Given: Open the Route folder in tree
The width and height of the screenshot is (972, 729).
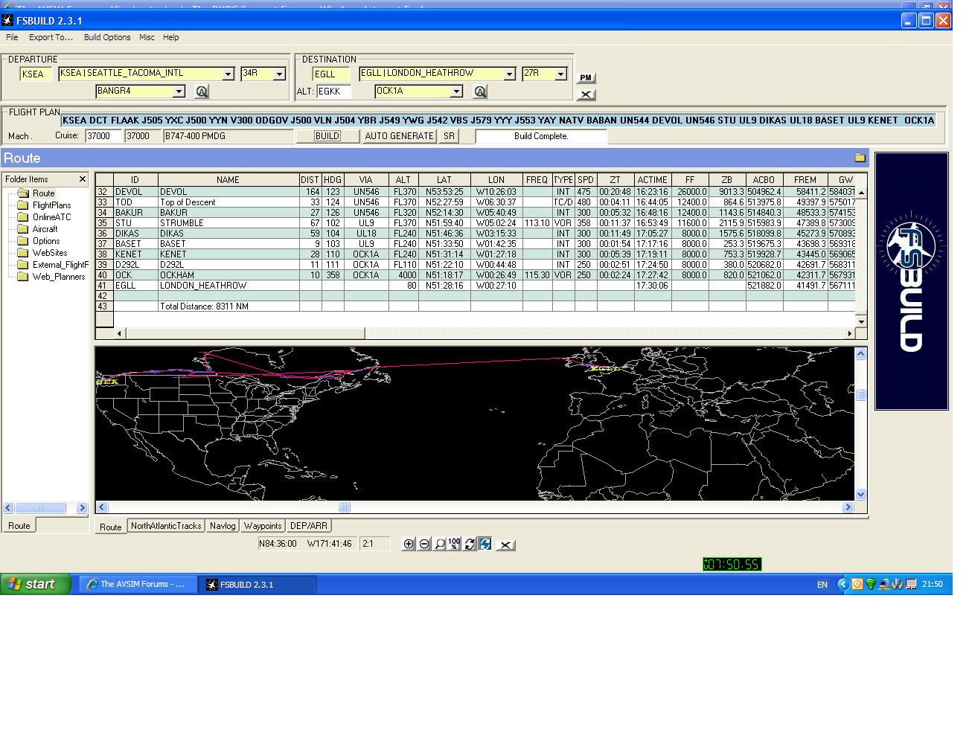Looking at the screenshot, I should [36, 193].
